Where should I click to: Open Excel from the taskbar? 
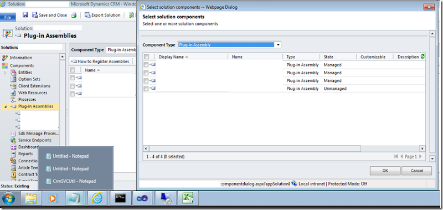(187, 198)
